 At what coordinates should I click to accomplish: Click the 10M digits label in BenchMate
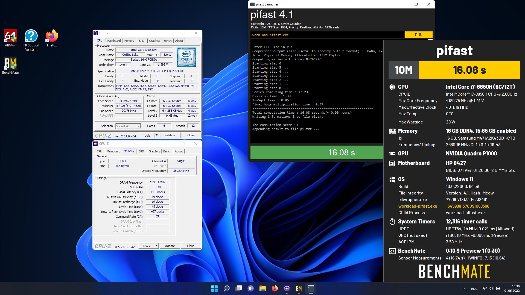pyautogui.click(x=404, y=70)
